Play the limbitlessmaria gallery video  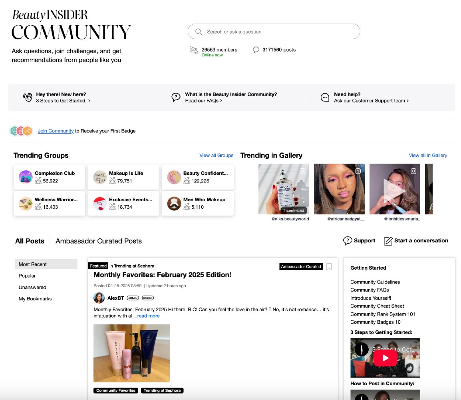coord(394,190)
